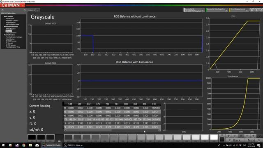
Task: Select the currently active 196 grayscale patch
Action: (59, 138)
